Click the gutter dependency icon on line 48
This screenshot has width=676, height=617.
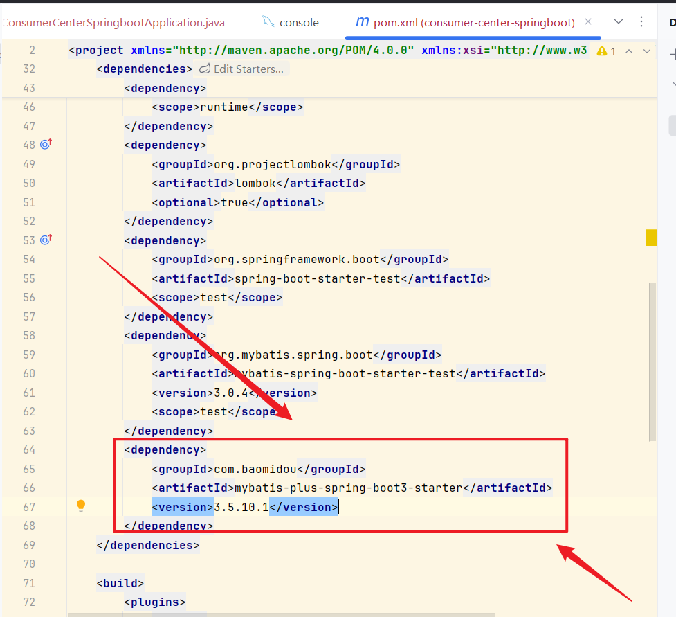46,144
